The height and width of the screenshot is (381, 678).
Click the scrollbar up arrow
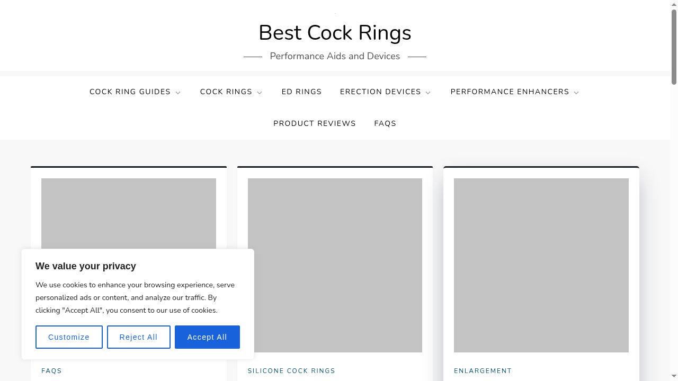(x=674, y=4)
